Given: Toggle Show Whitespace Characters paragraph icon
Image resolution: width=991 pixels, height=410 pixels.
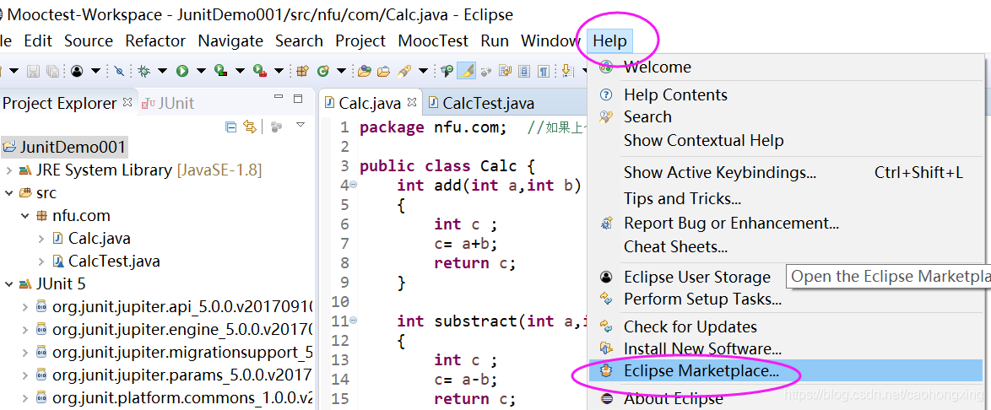Looking at the screenshot, I should [544, 71].
